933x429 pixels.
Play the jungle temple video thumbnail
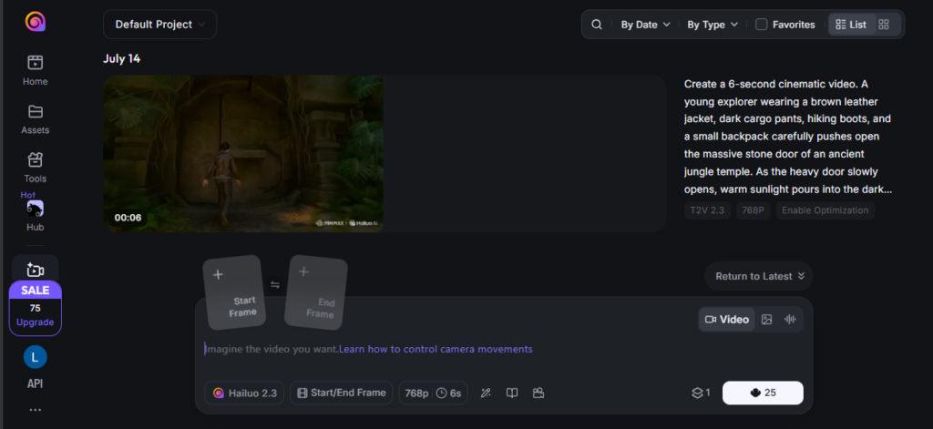243,154
